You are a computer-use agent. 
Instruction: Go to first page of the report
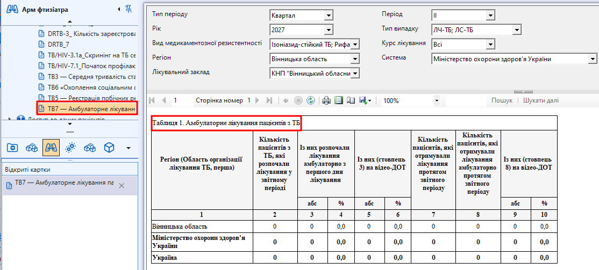point(152,101)
